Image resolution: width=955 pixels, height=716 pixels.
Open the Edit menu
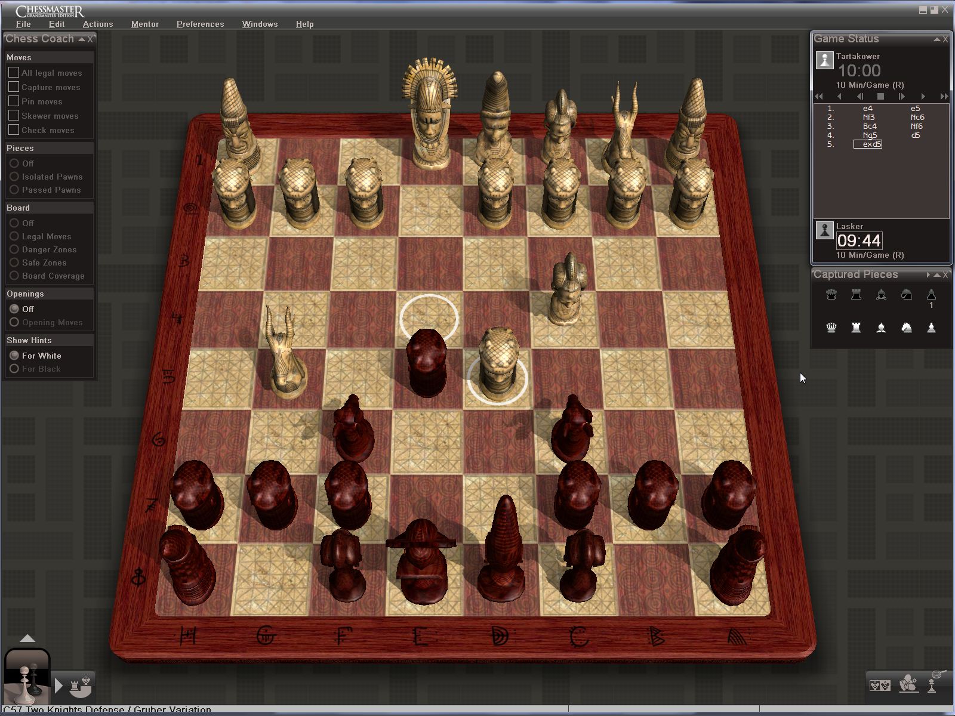pos(57,24)
